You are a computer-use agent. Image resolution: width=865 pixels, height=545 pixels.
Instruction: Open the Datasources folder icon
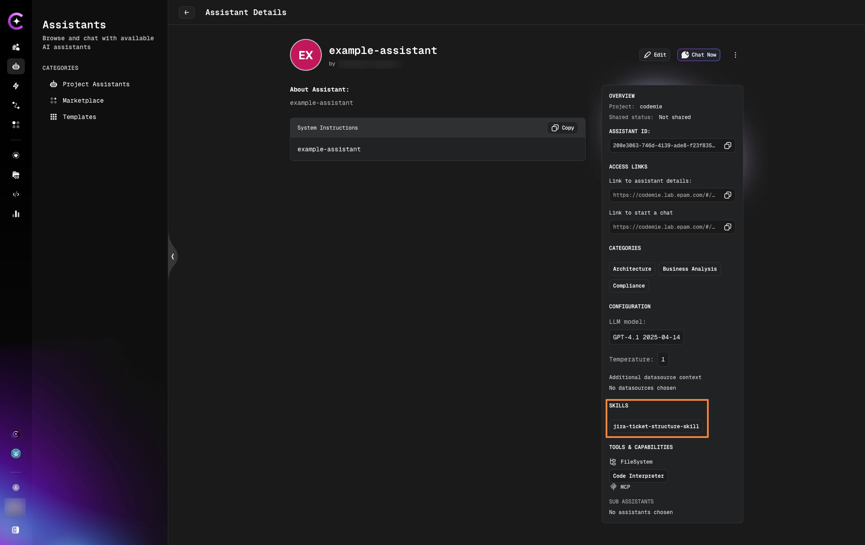(x=16, y=175)
